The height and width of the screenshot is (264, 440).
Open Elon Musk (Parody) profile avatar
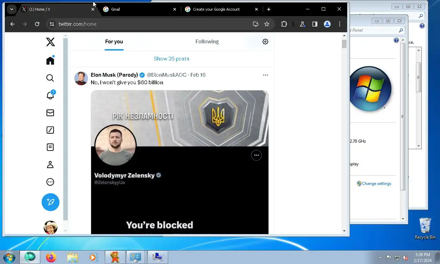click(x=81, y=78)
